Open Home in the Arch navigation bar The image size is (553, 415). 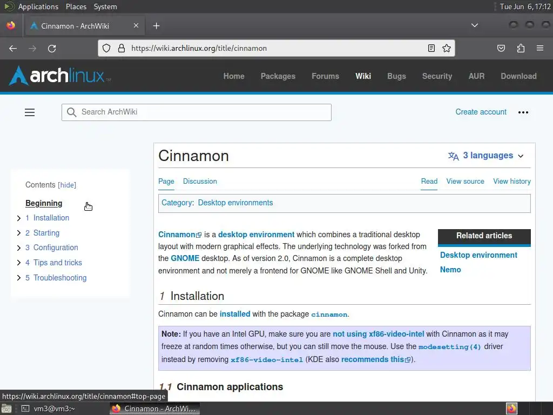[234, 76]
